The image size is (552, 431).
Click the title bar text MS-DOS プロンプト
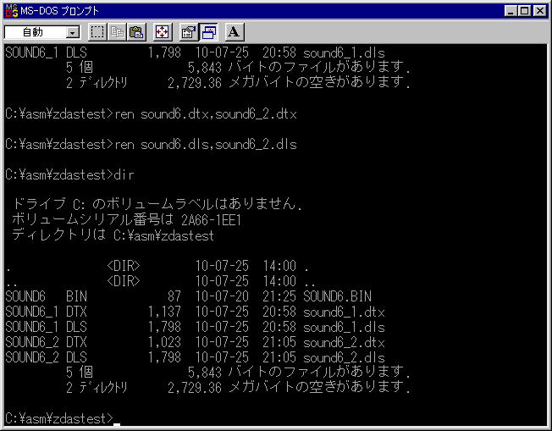[59, 11]
